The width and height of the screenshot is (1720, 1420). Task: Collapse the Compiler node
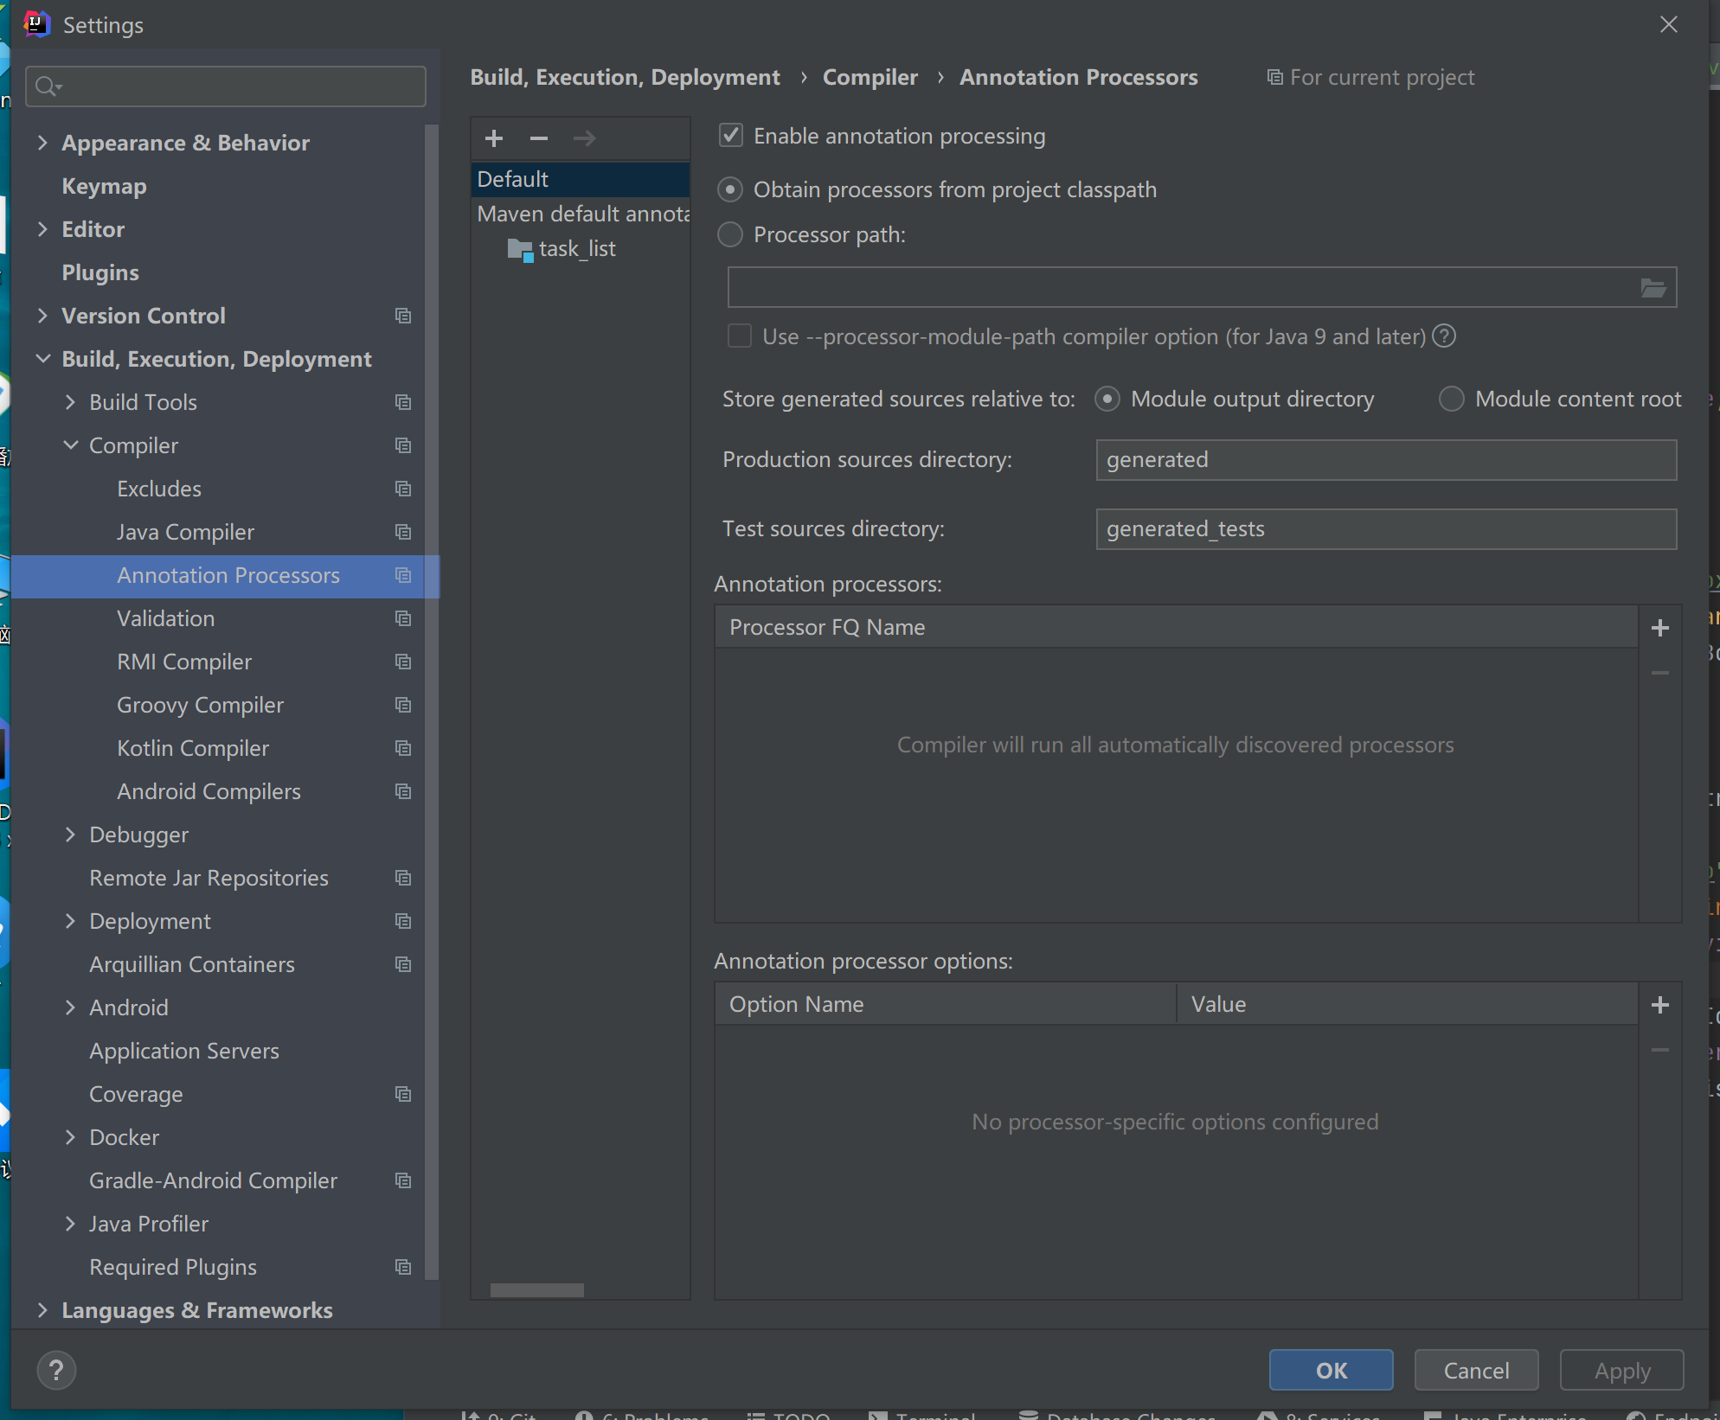[x=70, y=445]
